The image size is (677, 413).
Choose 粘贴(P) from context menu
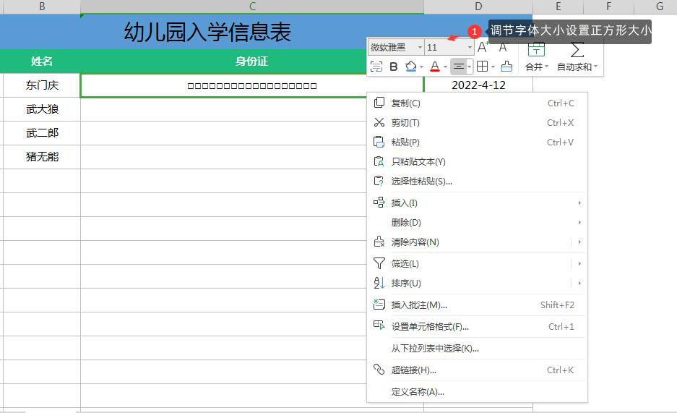point(477,142)
